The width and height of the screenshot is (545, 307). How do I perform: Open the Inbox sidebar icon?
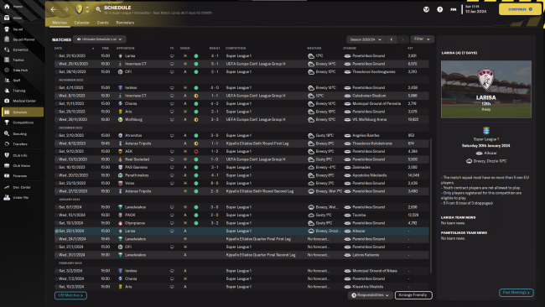7,18
